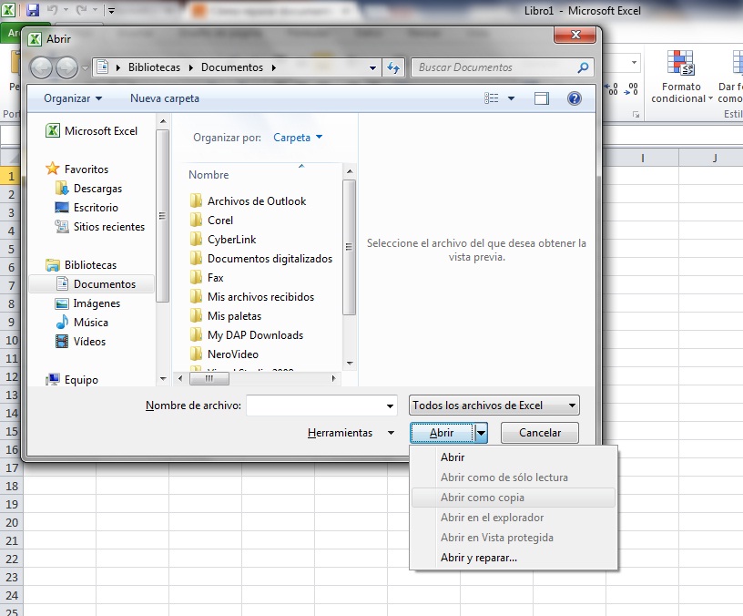Screen dimensions: 743x616
Task: Open Descargas in the navigation pane
Action: click(x=88, y=189)
